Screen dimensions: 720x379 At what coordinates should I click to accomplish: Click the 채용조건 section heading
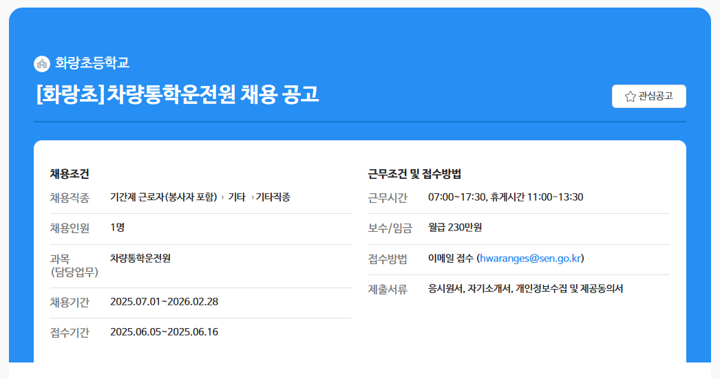click(70, 174)
